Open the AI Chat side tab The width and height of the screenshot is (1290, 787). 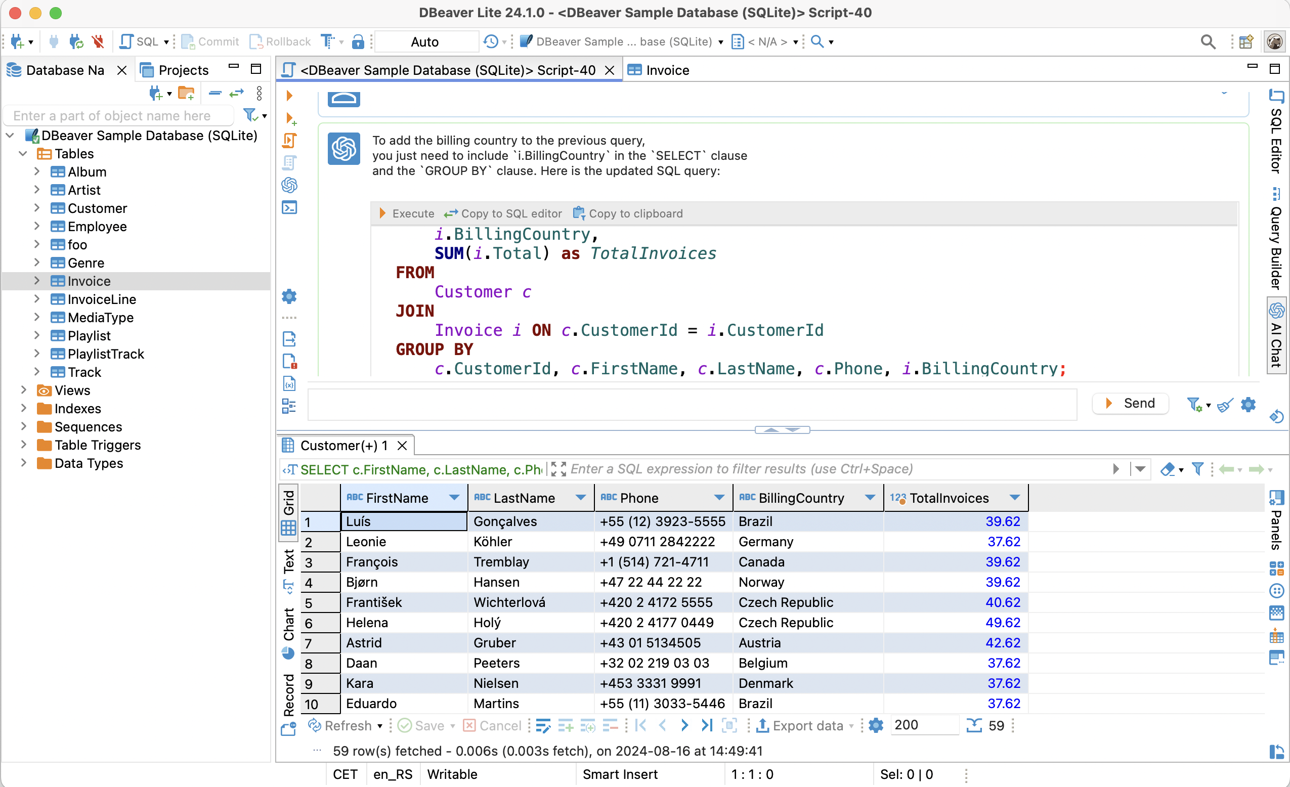(x=1276, y=335)
